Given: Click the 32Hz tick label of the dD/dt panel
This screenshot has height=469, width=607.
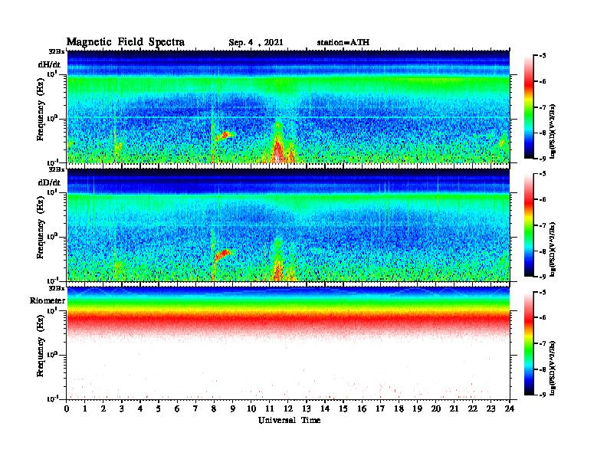Looking at the screenshot, I should 57,169.
